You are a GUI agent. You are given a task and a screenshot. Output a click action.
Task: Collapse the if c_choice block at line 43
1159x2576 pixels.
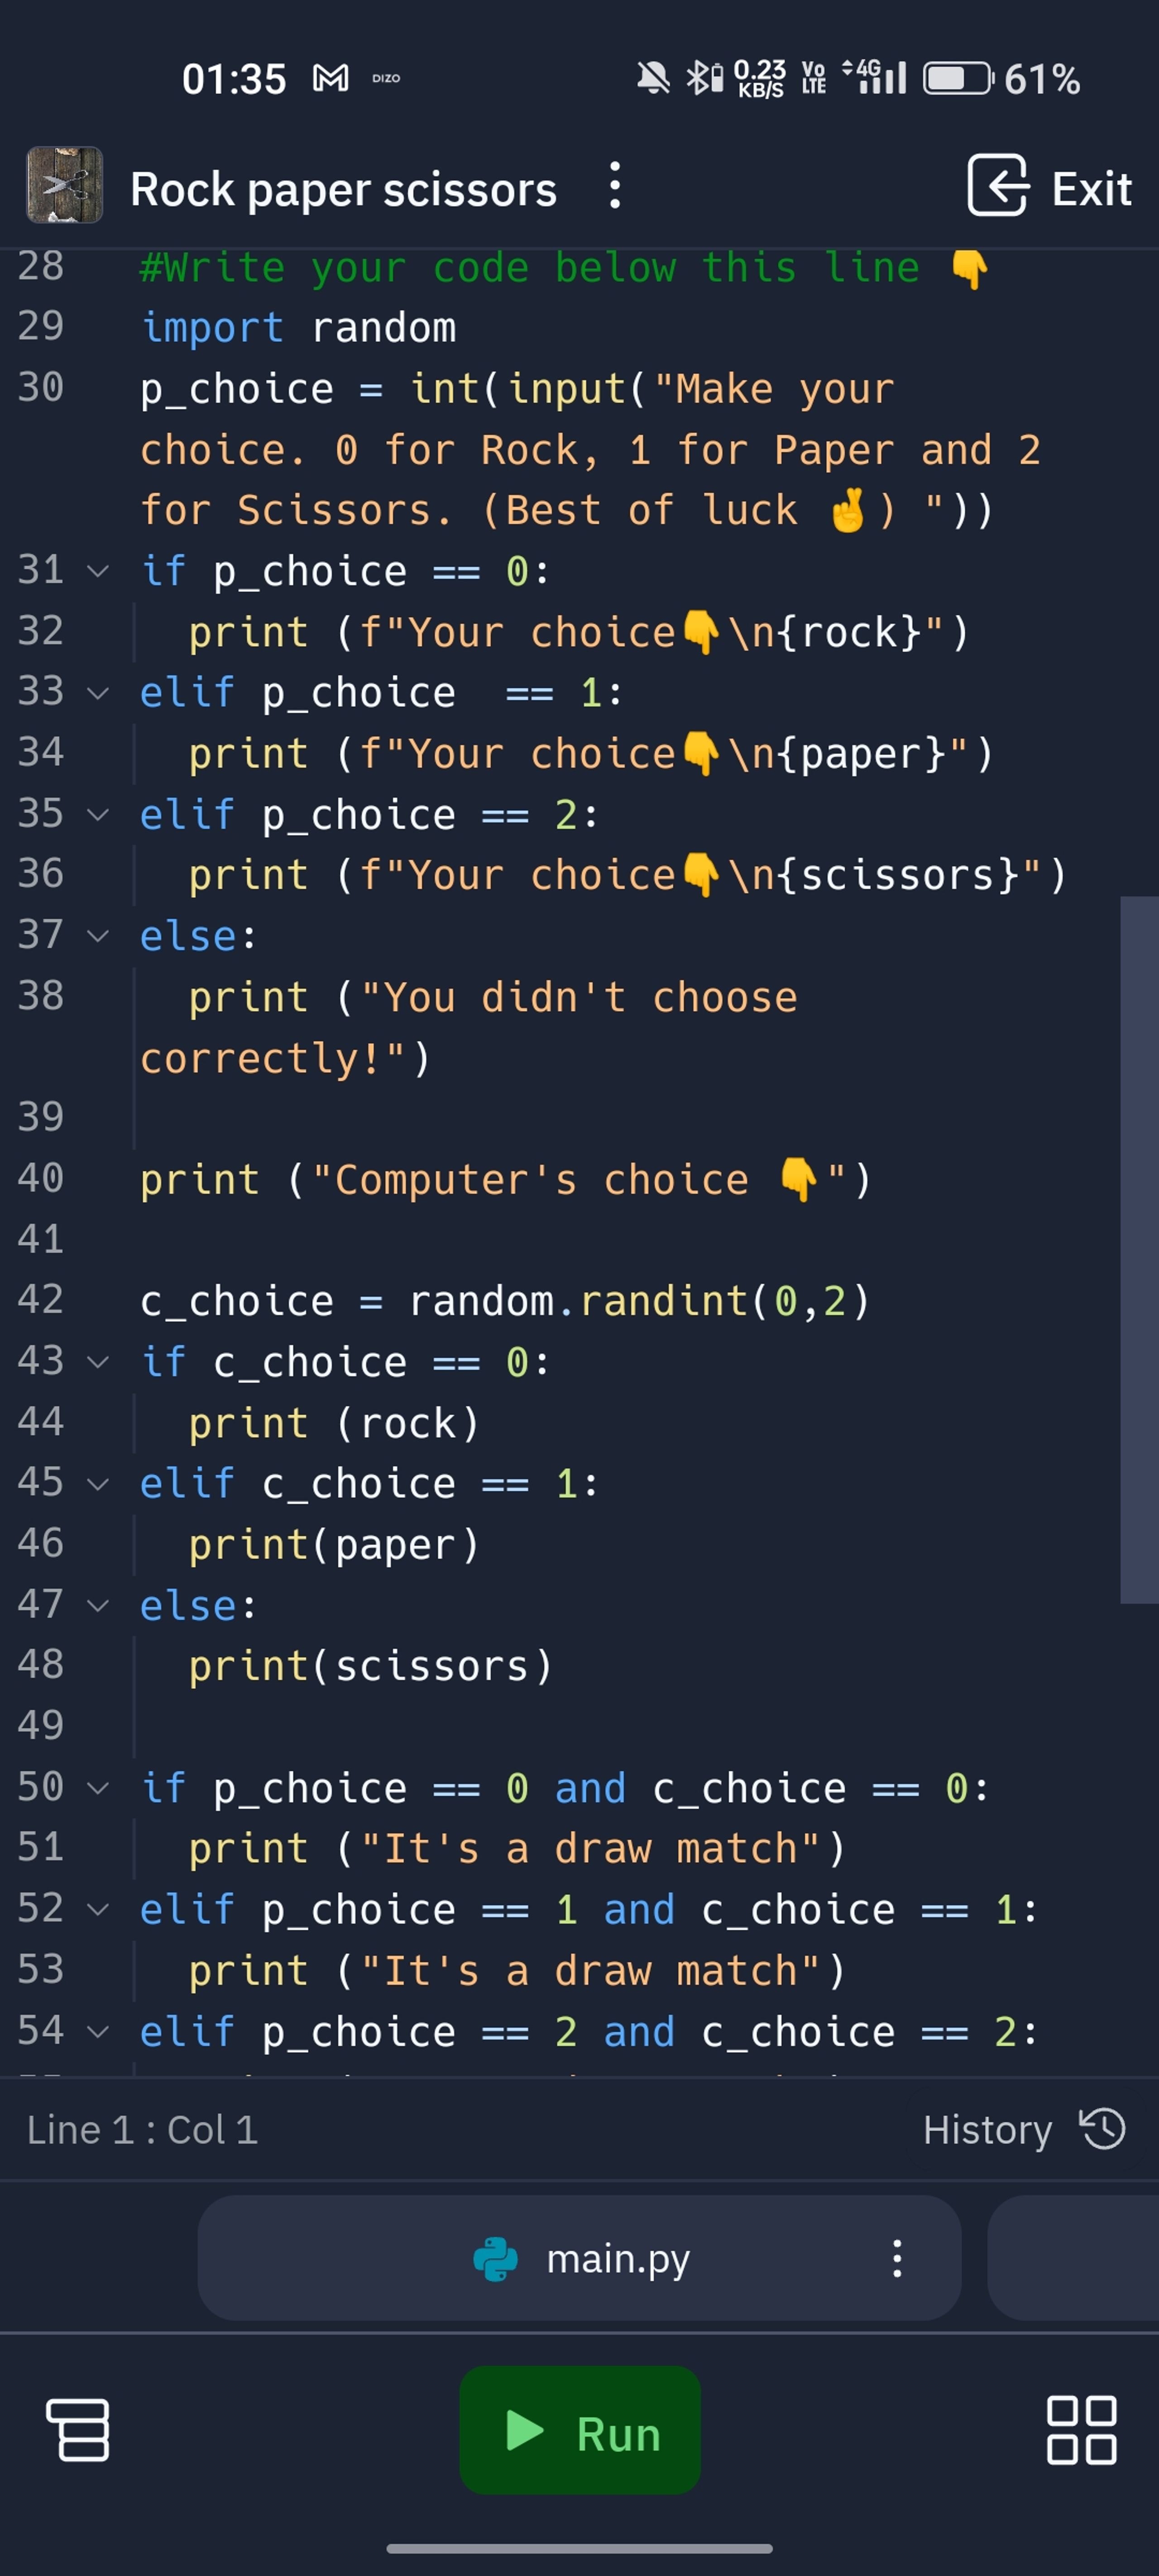(x=98, y=1361)
